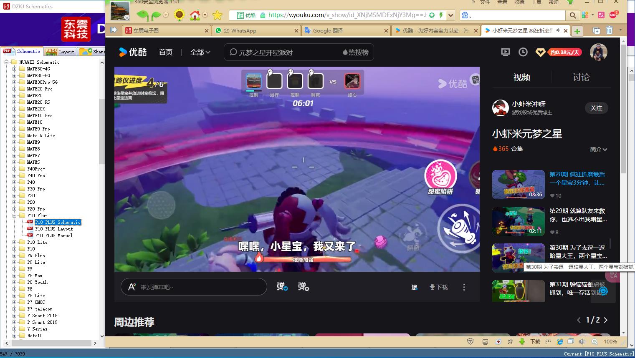Open the 全部 category dropdown on Youku
Screen dimensions: 635x358
click(200, 52)
